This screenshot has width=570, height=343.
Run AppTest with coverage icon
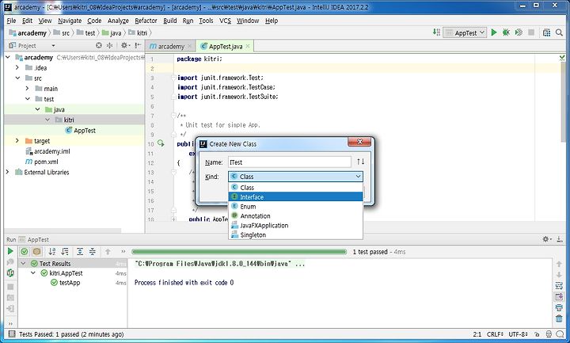point(519,32)
